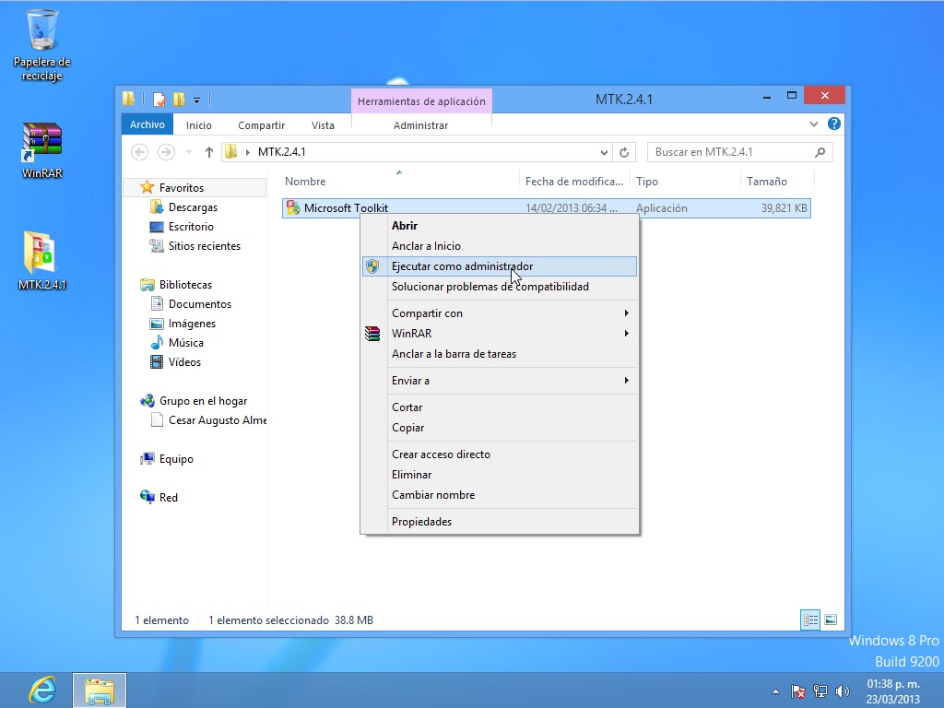
Task: Click the Internet Explorer taskbar icon
Action: [x=42, y=690]
